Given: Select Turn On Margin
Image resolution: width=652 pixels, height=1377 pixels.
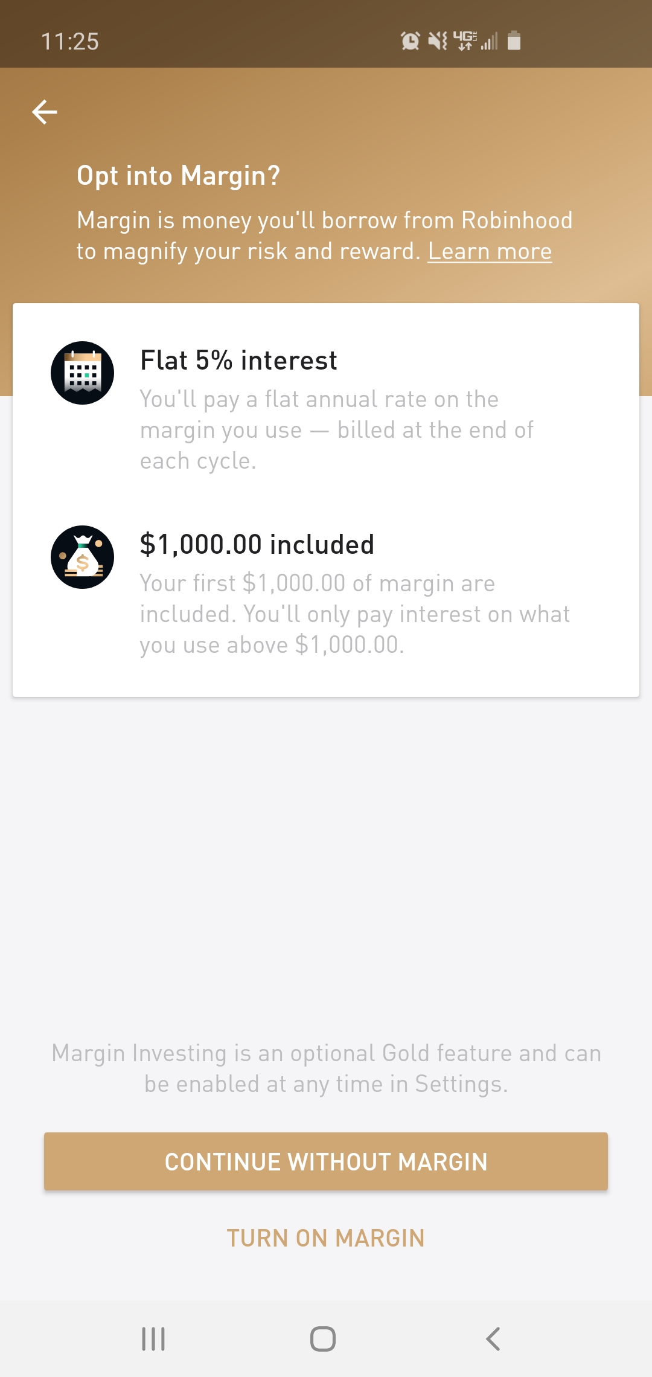Looking at the screenshot, I should 326,1238.
